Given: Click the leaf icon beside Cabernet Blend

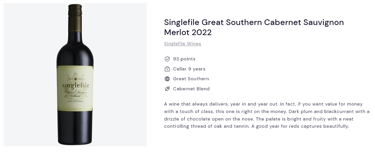Looking at the screenshot, I should tap(167, 89).
